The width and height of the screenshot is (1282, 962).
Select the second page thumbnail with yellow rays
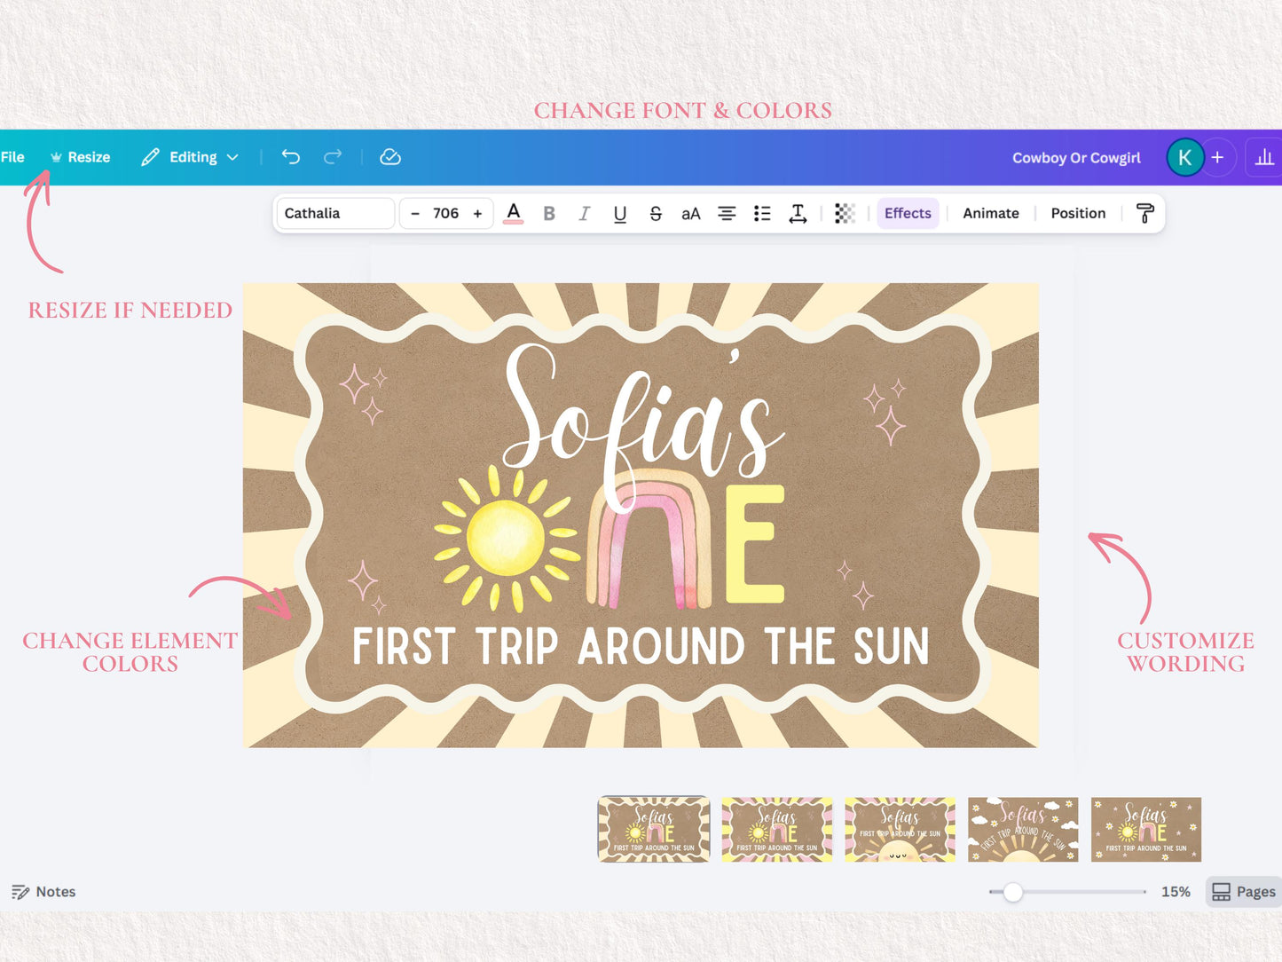click(777, 830)
